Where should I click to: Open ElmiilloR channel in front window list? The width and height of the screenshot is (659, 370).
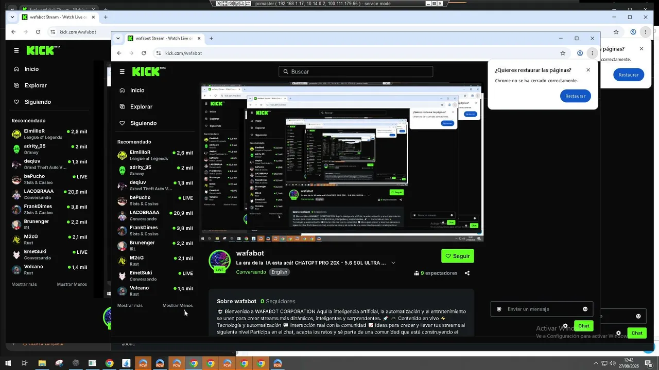tap(155, 155)
